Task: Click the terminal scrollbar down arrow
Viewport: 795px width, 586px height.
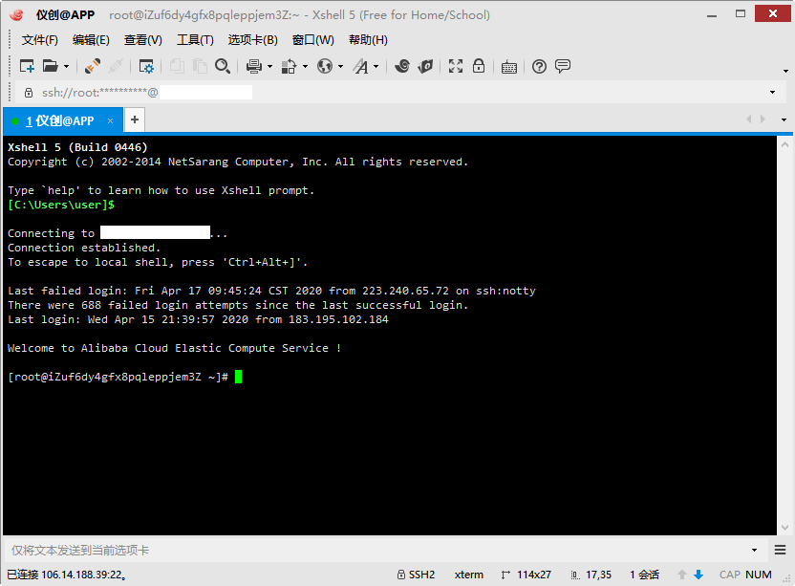Action: point(784,528)
